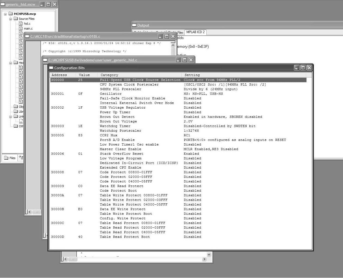Click the Low Voltage Program category
This screenshot has height=278, width=343.
(x=120, y=158)
